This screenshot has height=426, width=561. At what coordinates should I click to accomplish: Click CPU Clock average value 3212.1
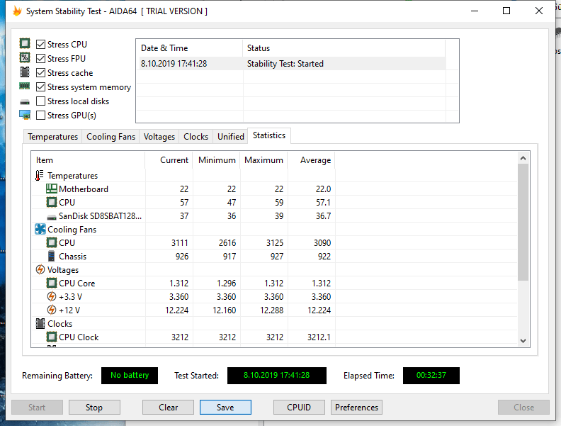click(319, 337)
